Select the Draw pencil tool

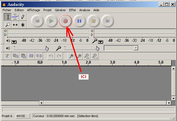22,17
